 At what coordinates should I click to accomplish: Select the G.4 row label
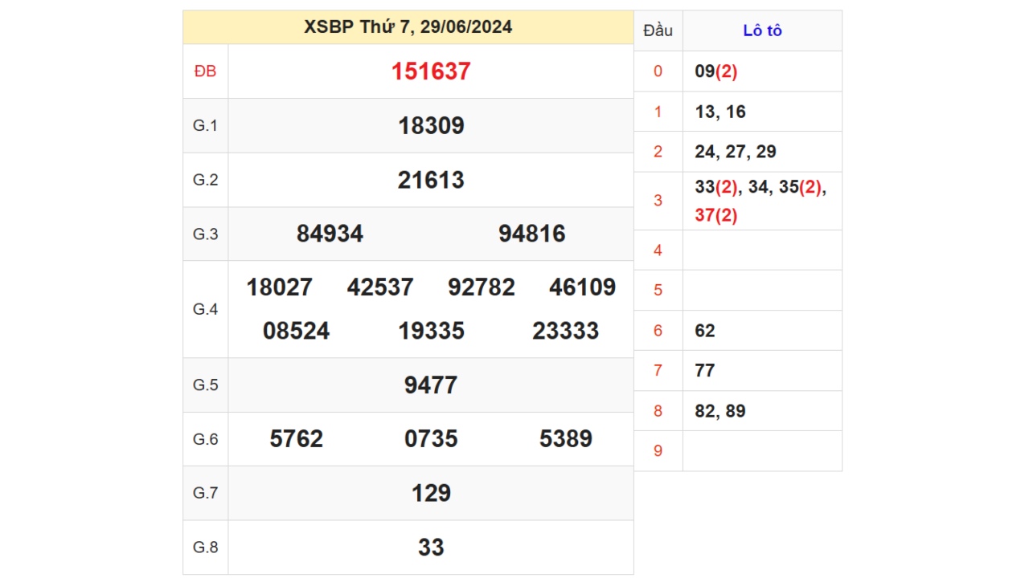[205, 309]
